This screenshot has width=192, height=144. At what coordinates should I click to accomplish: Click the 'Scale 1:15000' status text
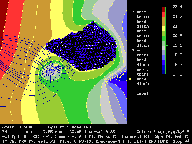point(18,127)
